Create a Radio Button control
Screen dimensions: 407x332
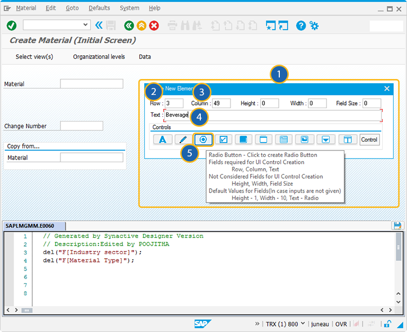coord(203,139)
